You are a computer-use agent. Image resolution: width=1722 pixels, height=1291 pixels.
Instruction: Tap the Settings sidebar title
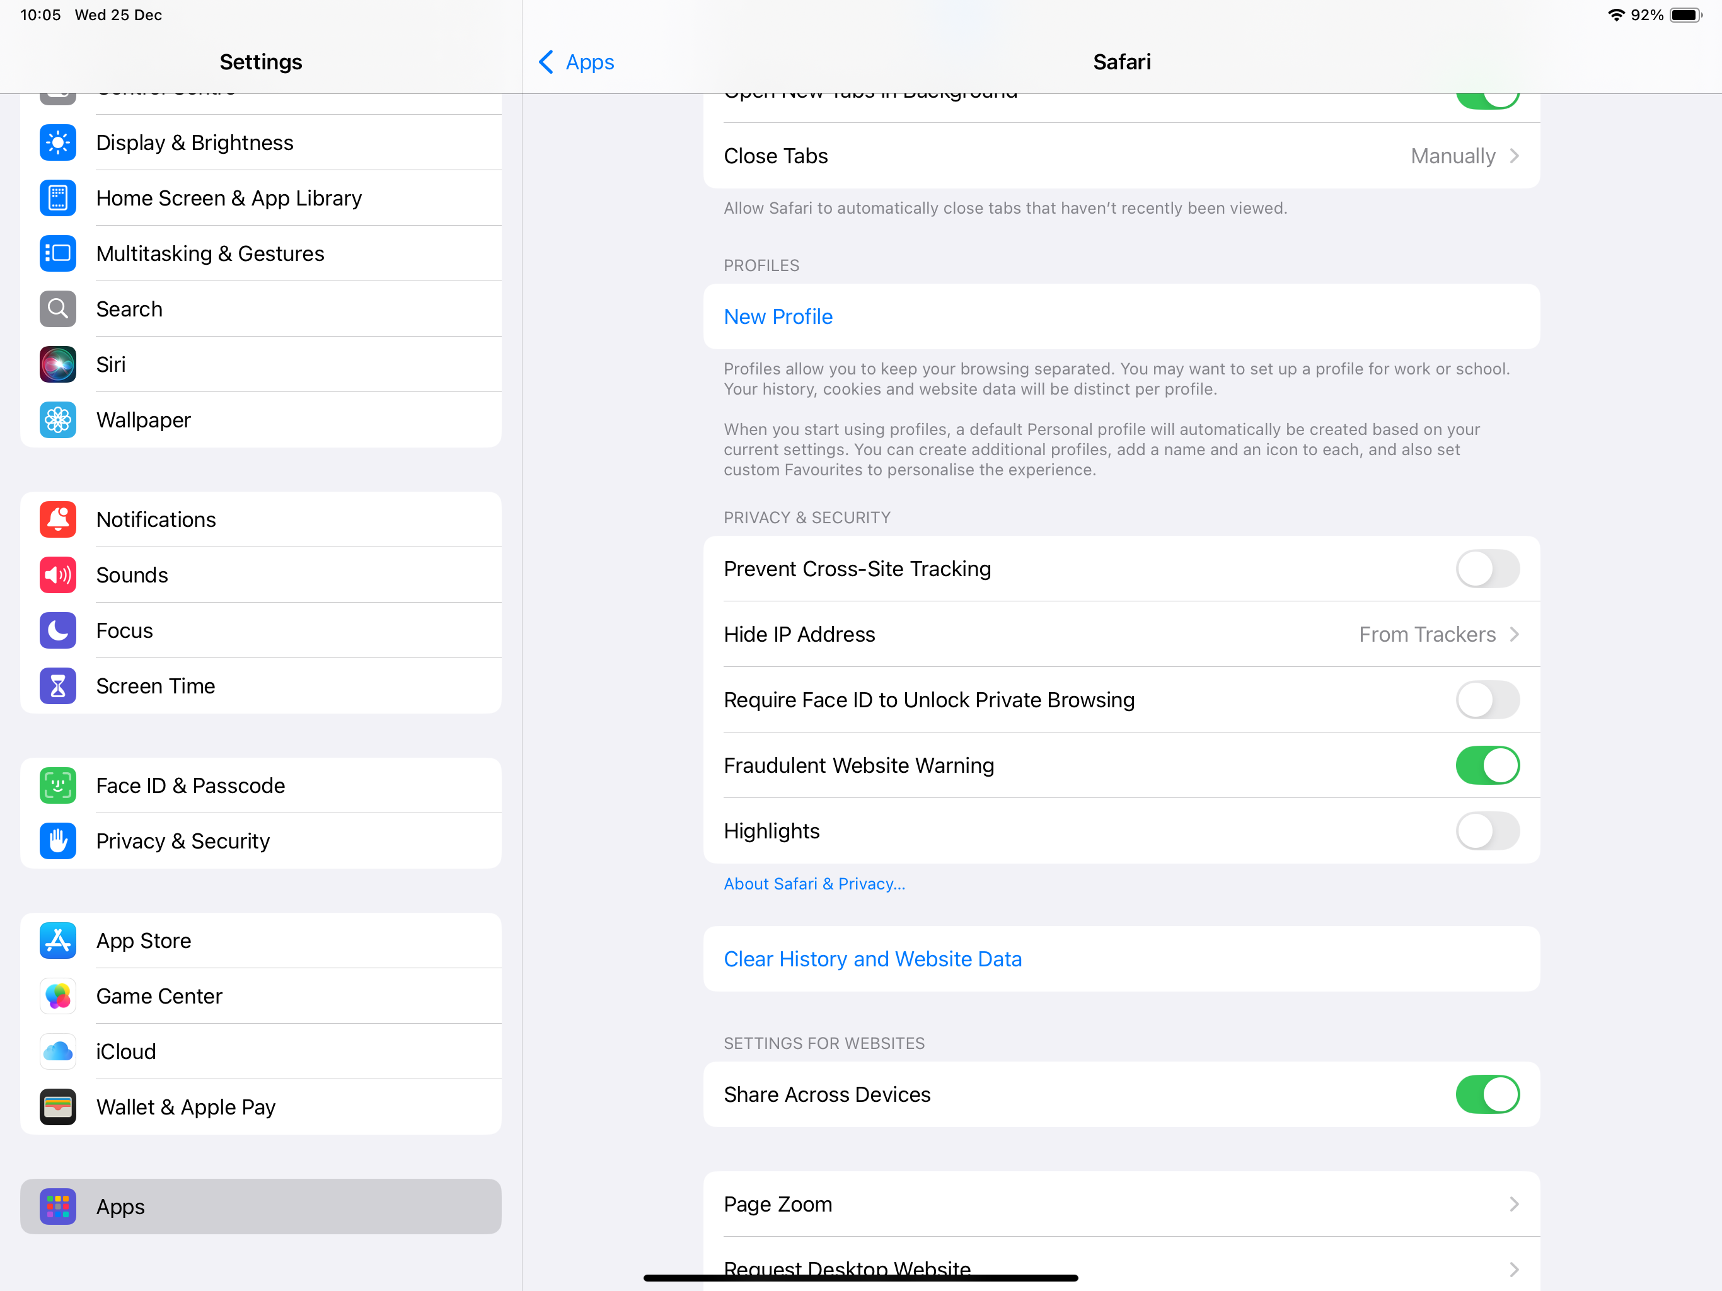pos(261,62)
